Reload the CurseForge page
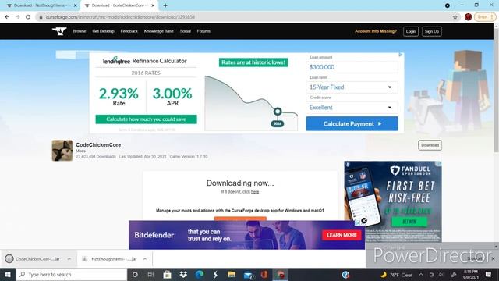Image resolution: width=499 pixels, height=281 pixels. tap(28, 17)
